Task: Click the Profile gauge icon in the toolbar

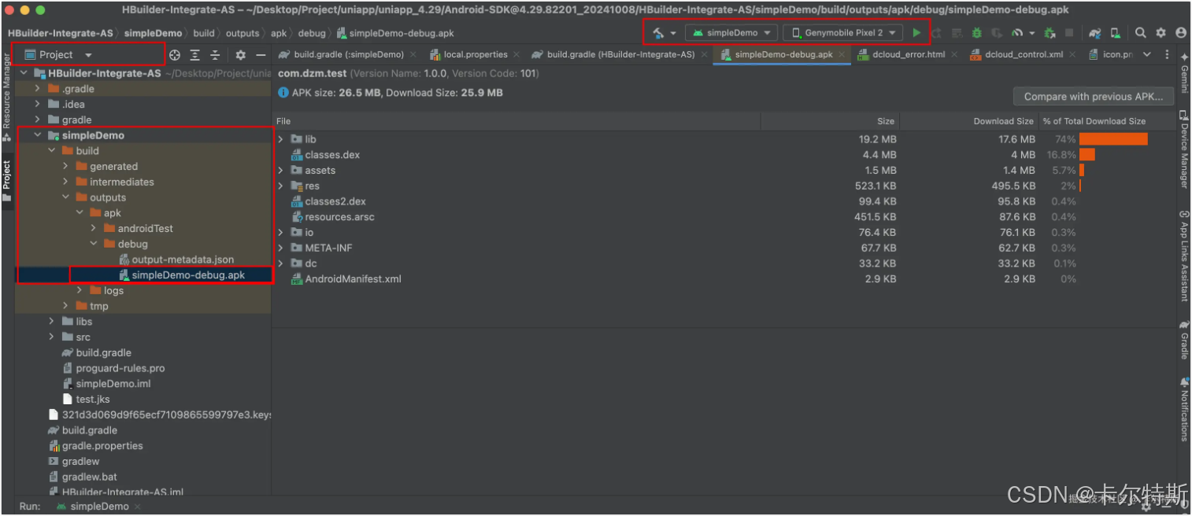Action: (1016, 33)
